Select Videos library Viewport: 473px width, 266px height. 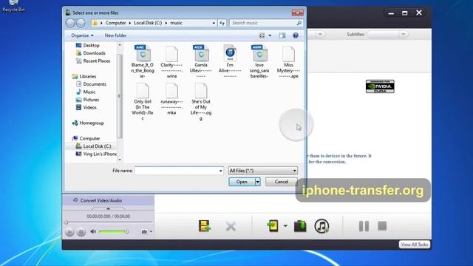click(x=89, y=107)
